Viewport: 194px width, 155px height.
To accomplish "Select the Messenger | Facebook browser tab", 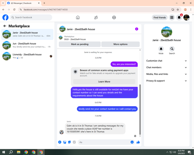I will pyautogui.click(x=23, y=3).
